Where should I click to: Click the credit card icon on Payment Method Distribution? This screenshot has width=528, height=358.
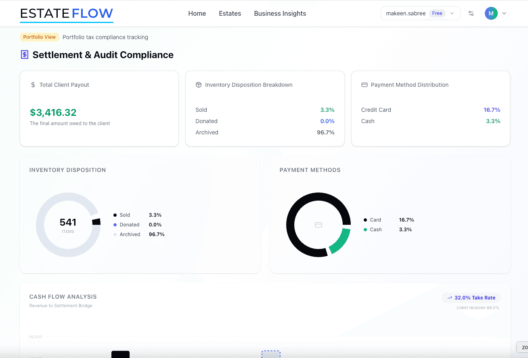point(364,85)
